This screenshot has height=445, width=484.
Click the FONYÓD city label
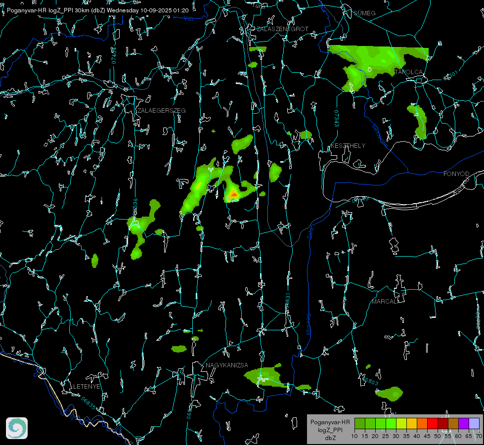coord(456,174)
